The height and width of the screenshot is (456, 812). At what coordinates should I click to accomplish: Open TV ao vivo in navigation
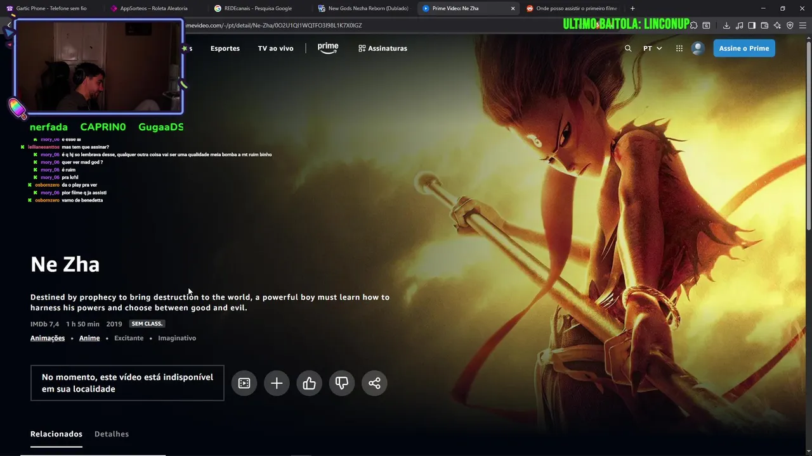[275, 48]
